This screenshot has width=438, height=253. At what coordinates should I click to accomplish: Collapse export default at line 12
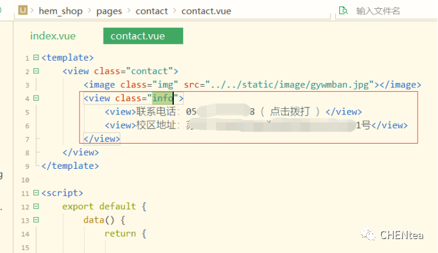(x=36, y=206)
